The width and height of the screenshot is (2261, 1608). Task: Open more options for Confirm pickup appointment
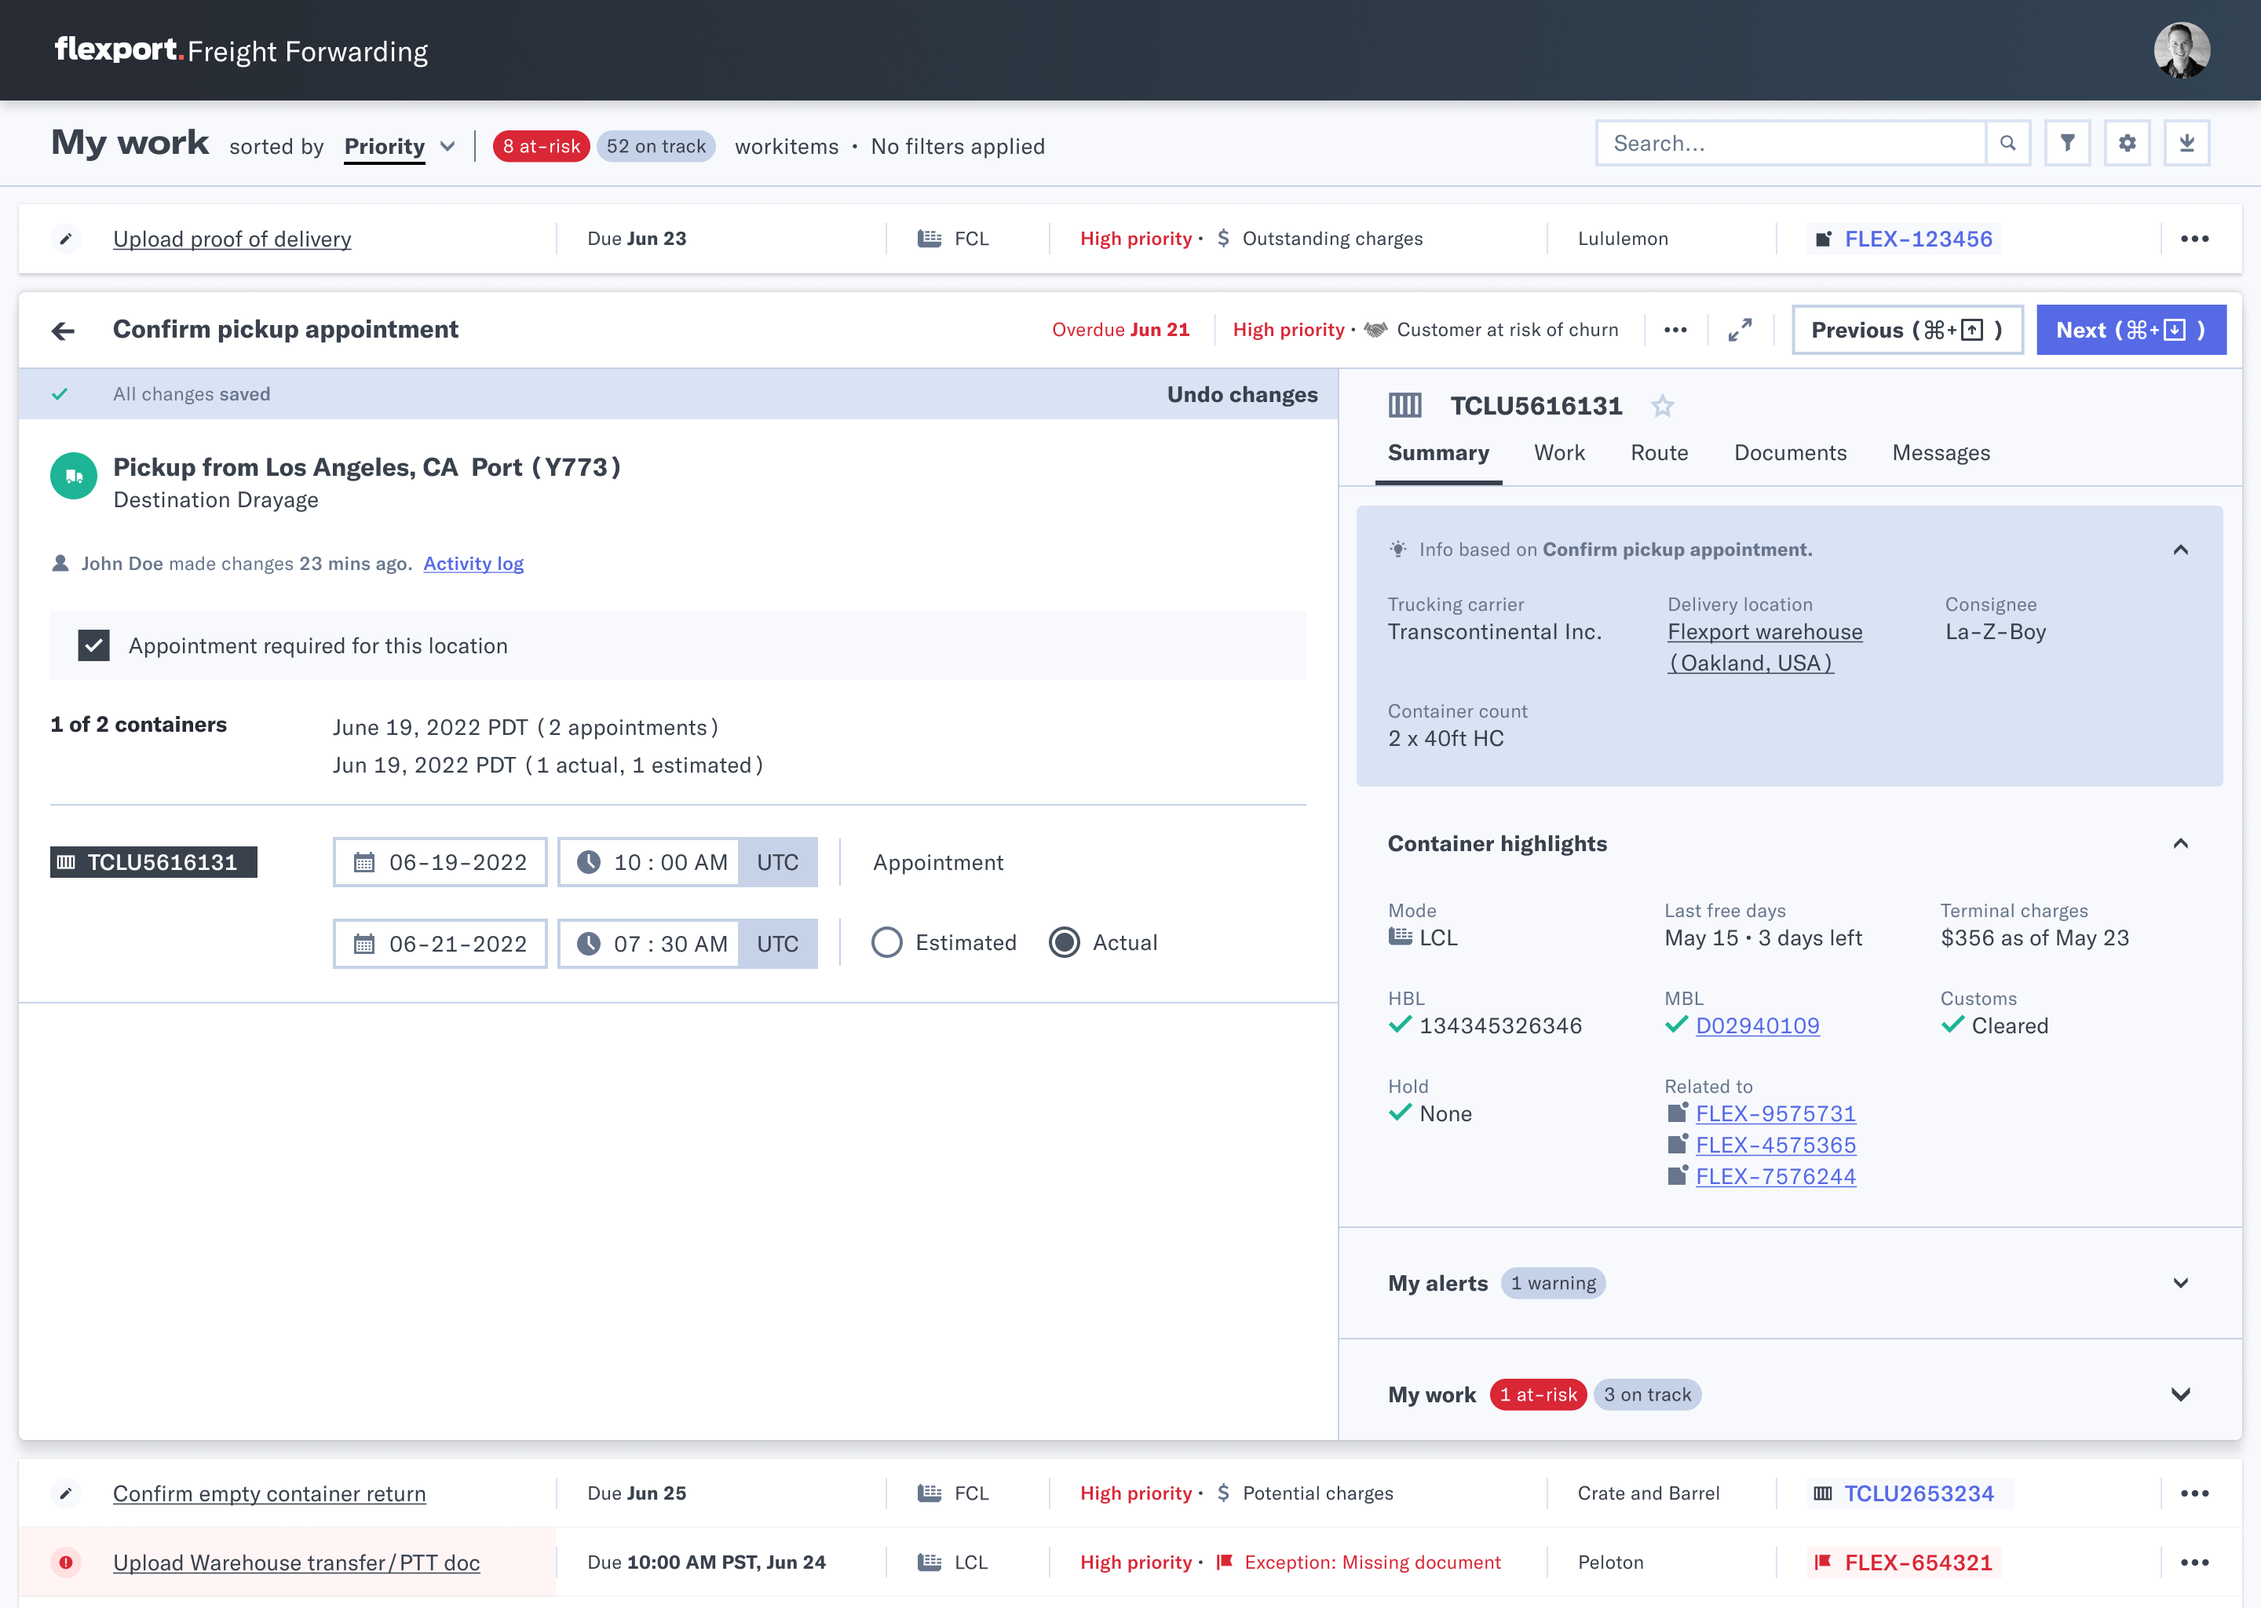pyautogui.click(x=1675, y=330)
